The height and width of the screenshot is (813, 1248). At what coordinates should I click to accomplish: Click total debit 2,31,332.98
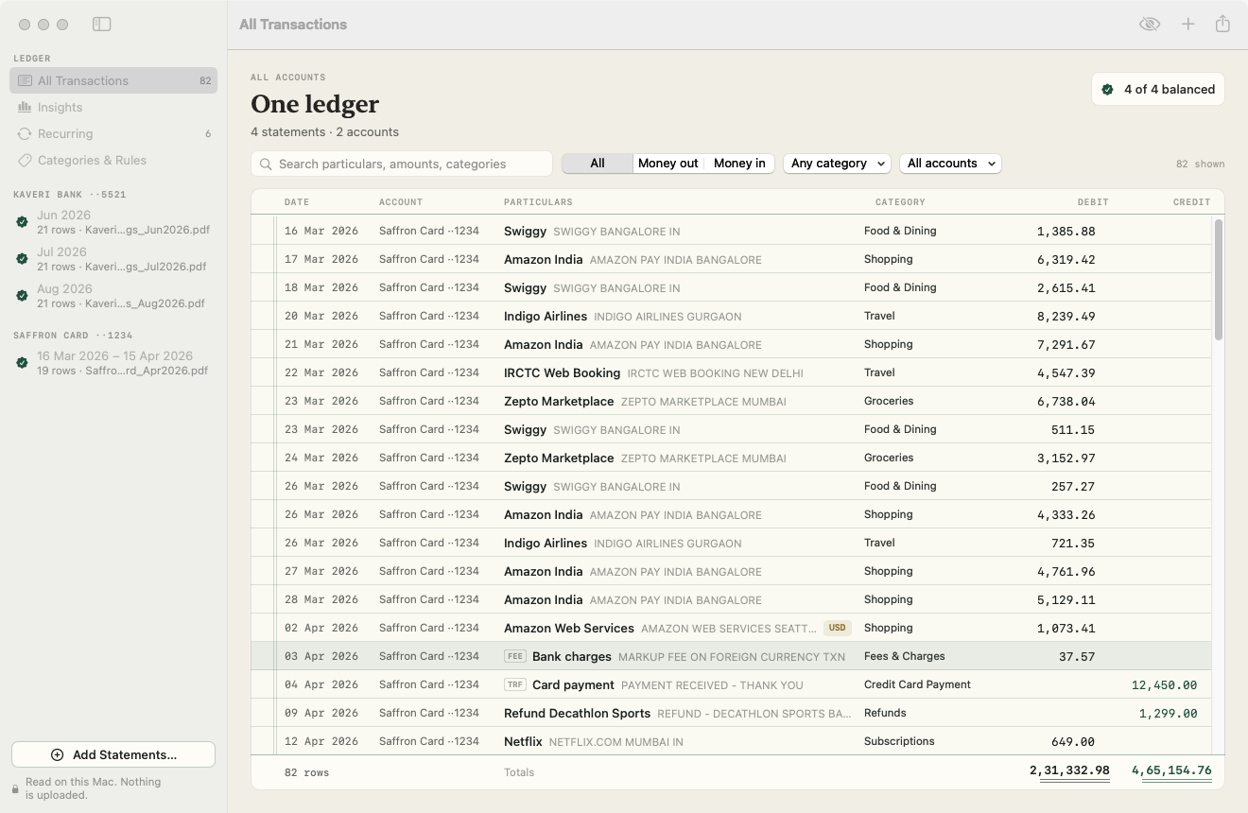(1069, 770)
